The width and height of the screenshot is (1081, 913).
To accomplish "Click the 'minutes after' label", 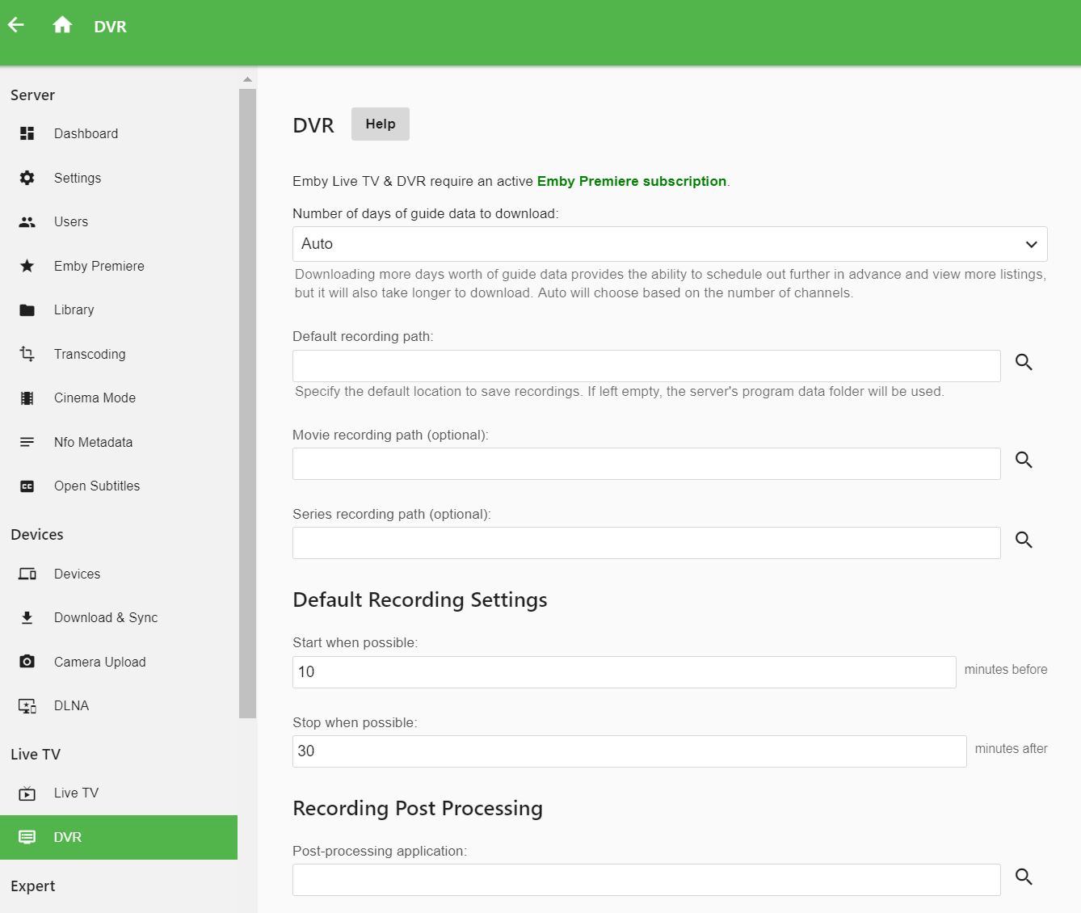I will tap(1012, 748).
